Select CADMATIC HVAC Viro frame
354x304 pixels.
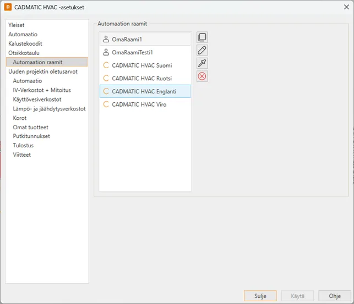click(x=139, y=104)
